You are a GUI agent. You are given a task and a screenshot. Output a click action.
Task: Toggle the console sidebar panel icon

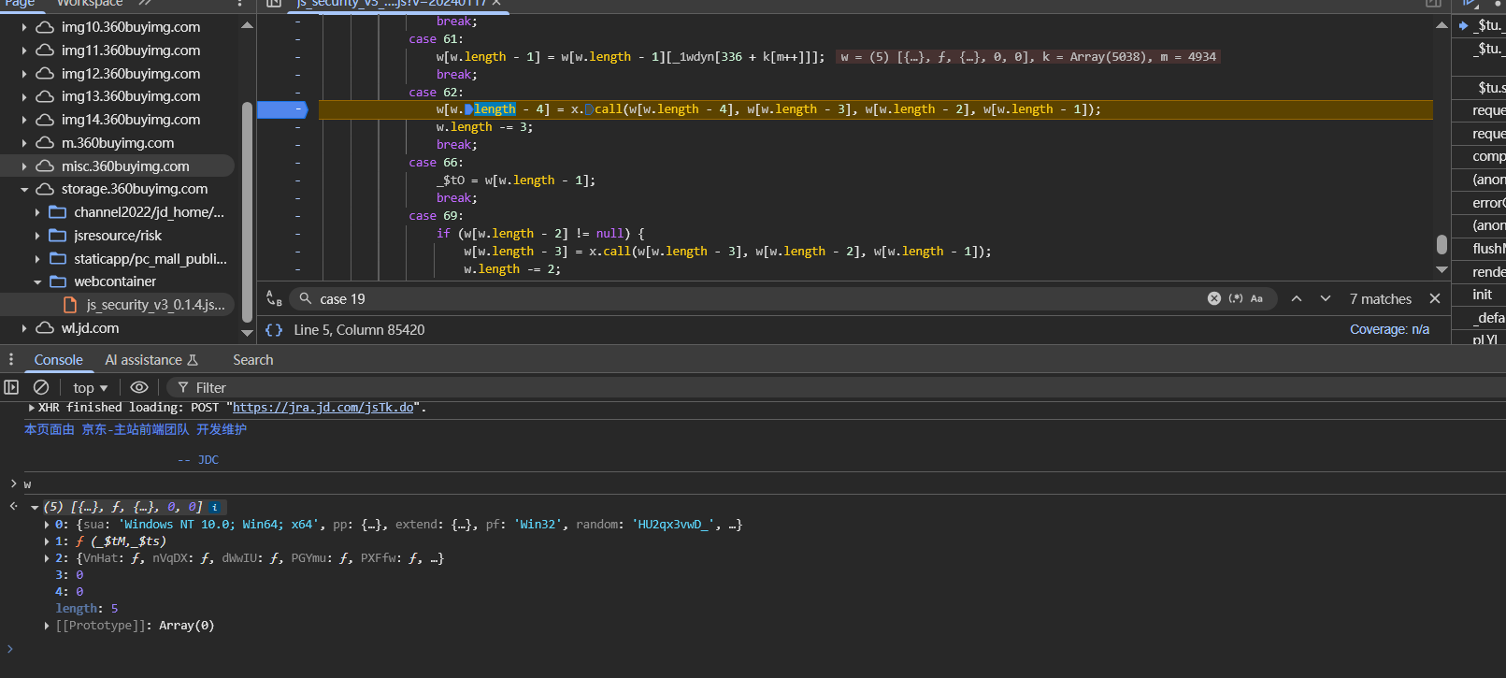(x=11, y=387)
